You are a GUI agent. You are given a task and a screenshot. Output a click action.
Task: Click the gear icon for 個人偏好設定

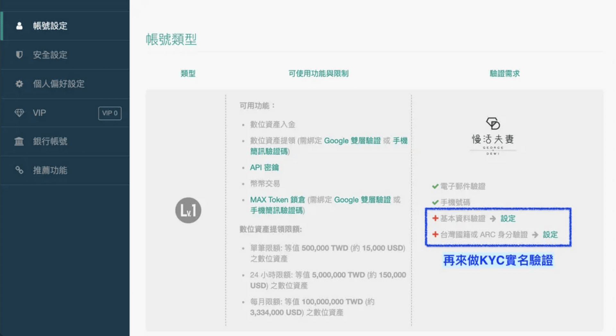pos(19,84)
